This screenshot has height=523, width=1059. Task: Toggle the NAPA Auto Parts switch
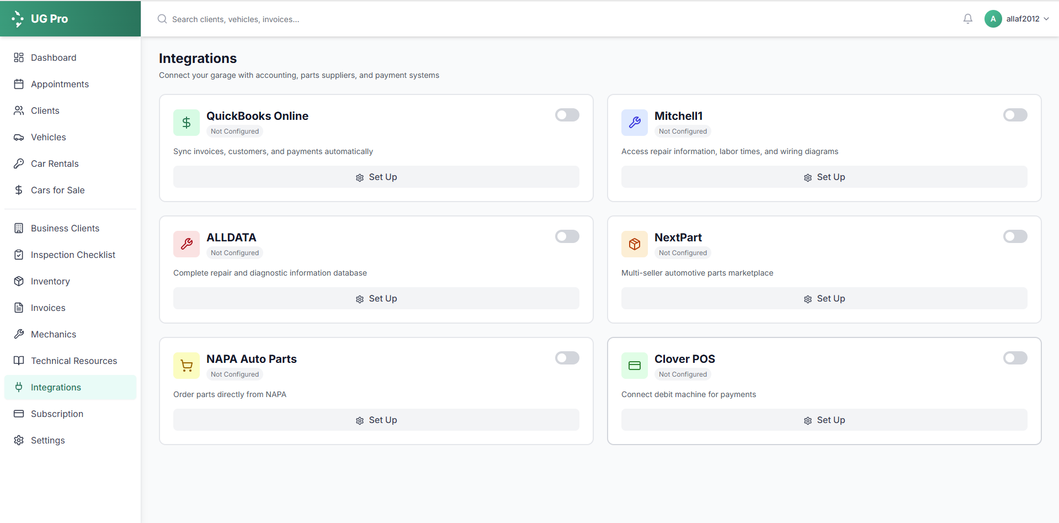point(567,358)
